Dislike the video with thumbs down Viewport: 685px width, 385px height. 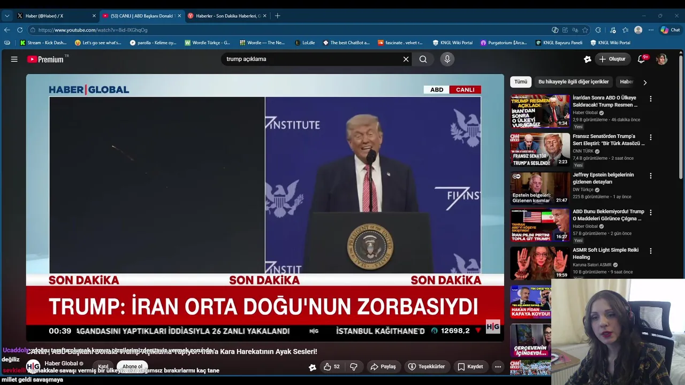(353, 367)
